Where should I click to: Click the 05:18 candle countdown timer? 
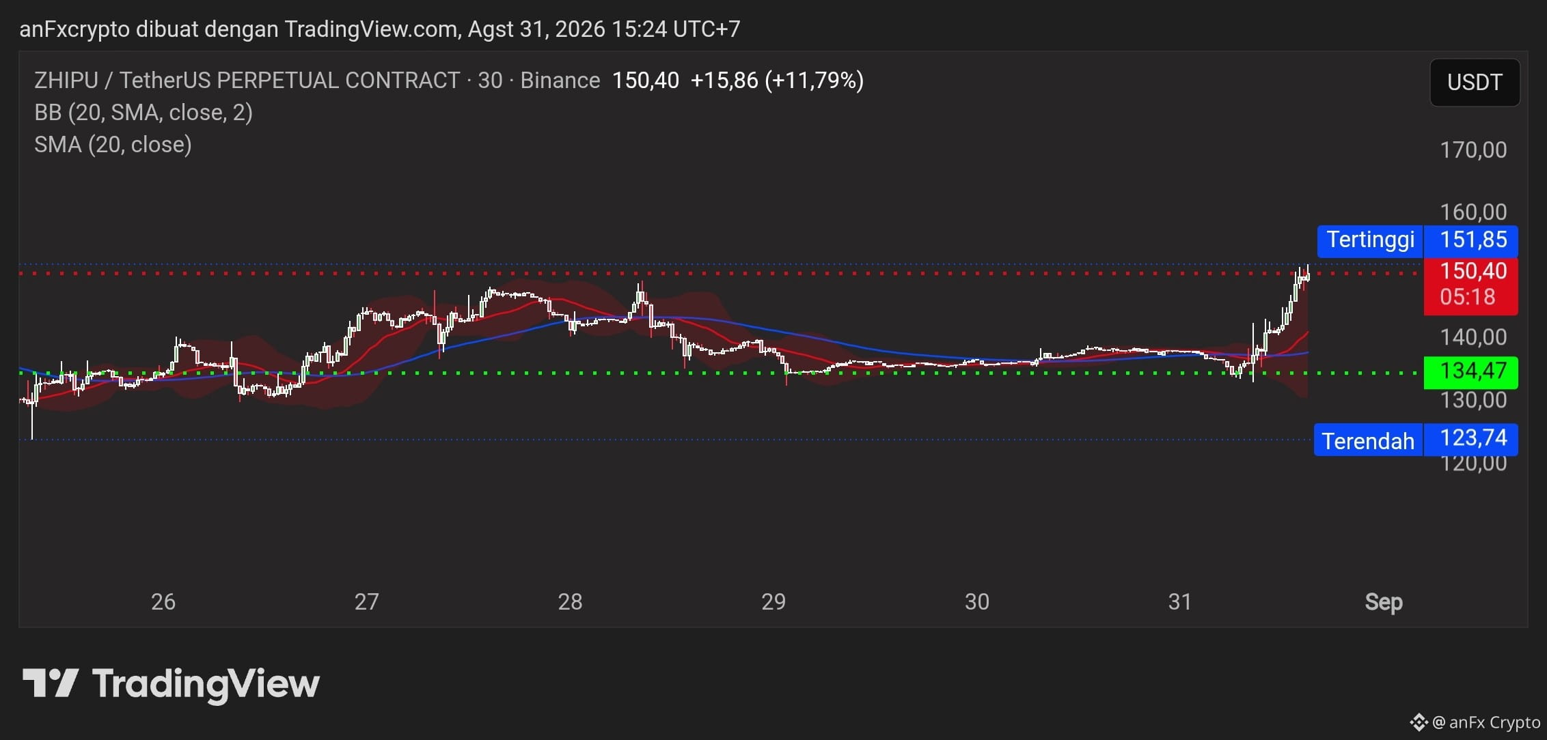pyautogui.click(x=1467, y=298)
